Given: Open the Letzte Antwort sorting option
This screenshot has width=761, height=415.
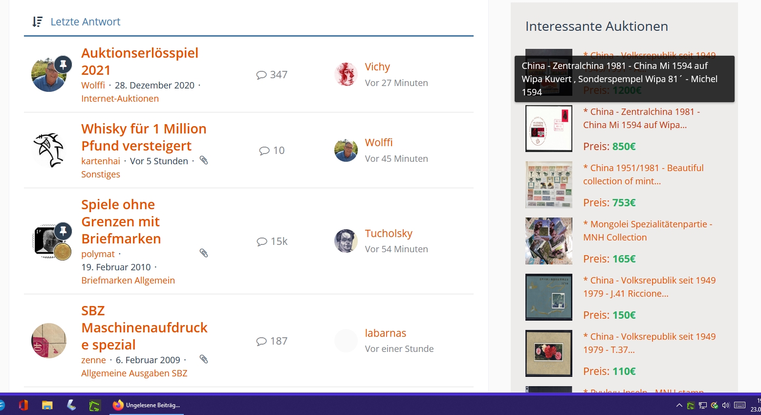Looking at the screenshot, I should (x=85, y=22).
